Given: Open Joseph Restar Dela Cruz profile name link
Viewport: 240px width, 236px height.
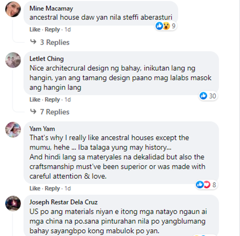Looking at the screenshot, I should [64, 202].
